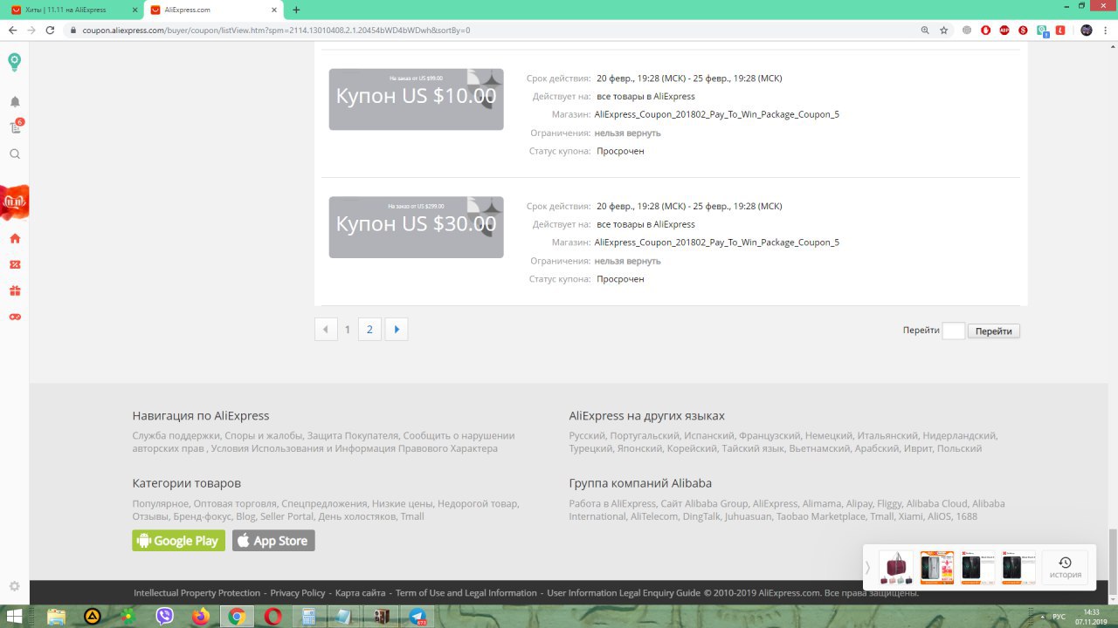Open the burgundy bag history thumbnail
The image size is (1118, 628).
[896, 568]
